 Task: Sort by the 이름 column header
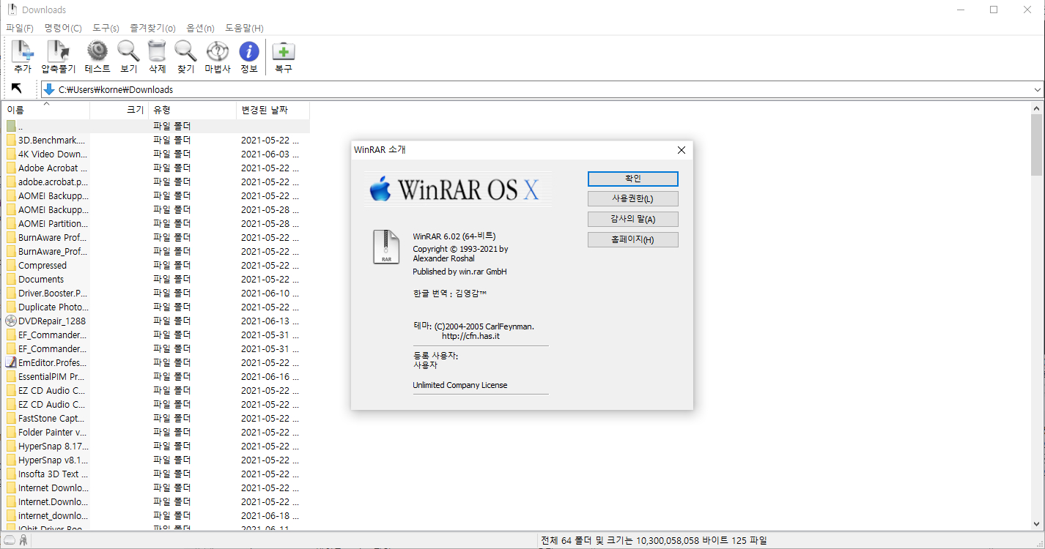(x=45, y=111)
